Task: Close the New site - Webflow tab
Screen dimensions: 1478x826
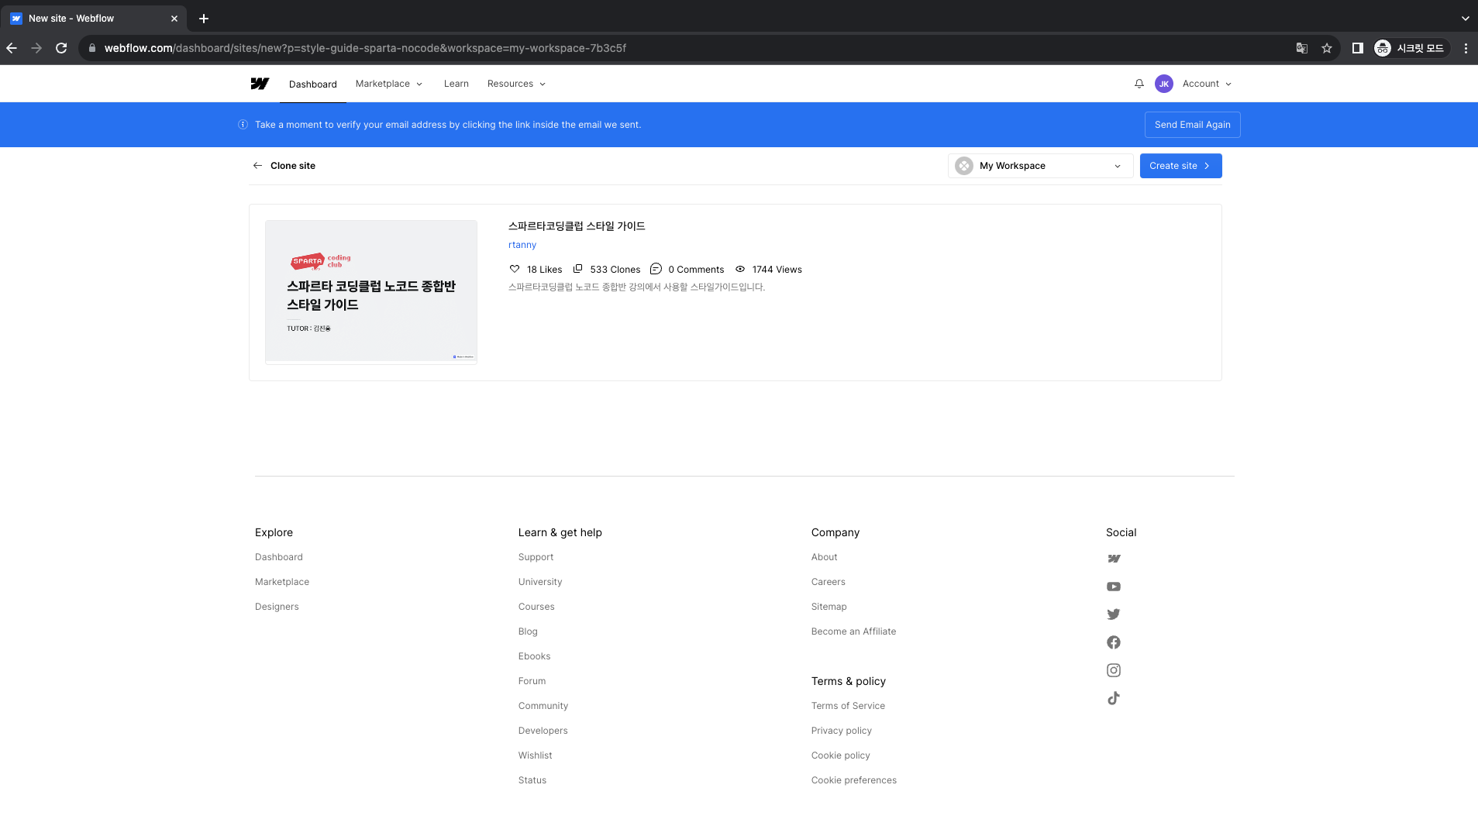Action: pos(174,19)
